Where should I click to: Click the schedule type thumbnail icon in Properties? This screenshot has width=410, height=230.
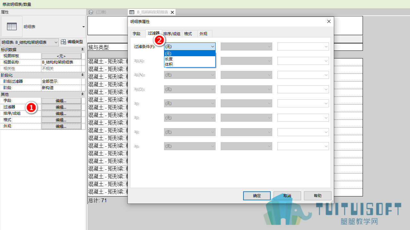[12, 27]
